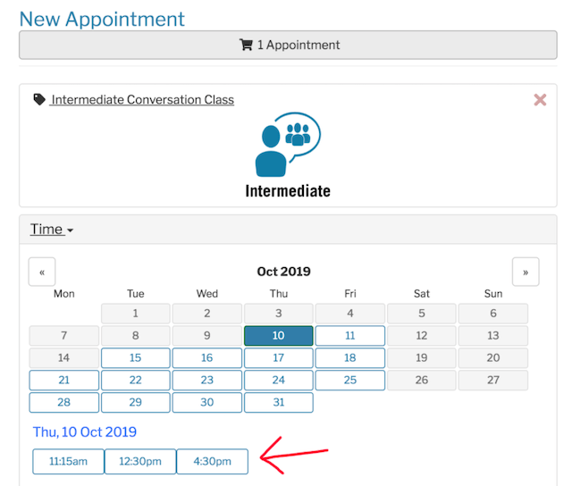572x486 pixels.
Task: Go to previous month
Action: coord(42,272)
